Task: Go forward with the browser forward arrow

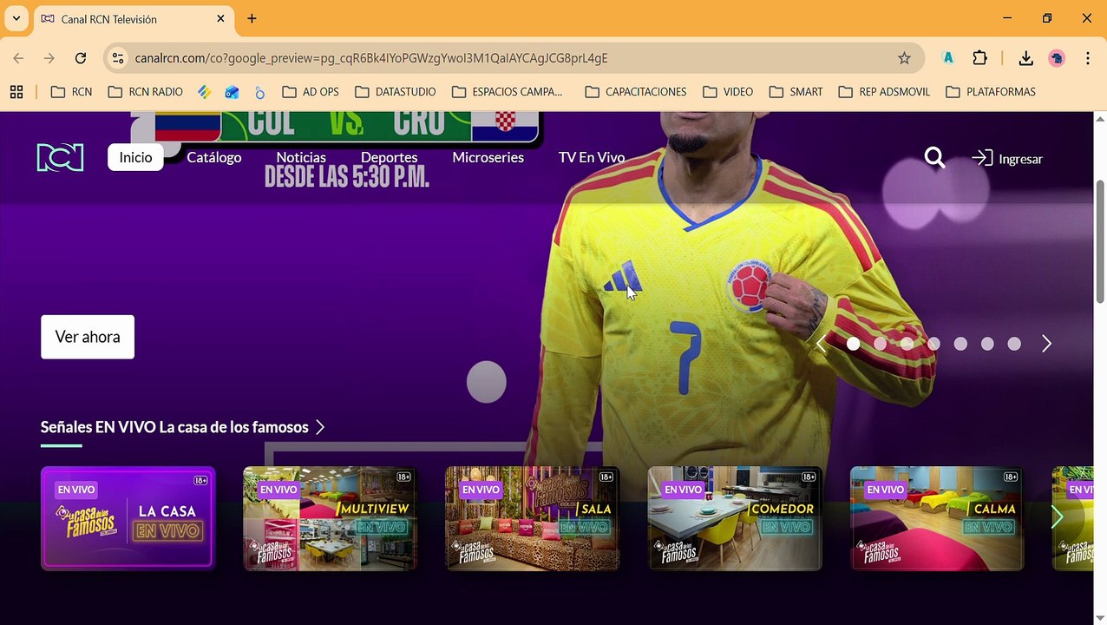Action: coord(49,58)
